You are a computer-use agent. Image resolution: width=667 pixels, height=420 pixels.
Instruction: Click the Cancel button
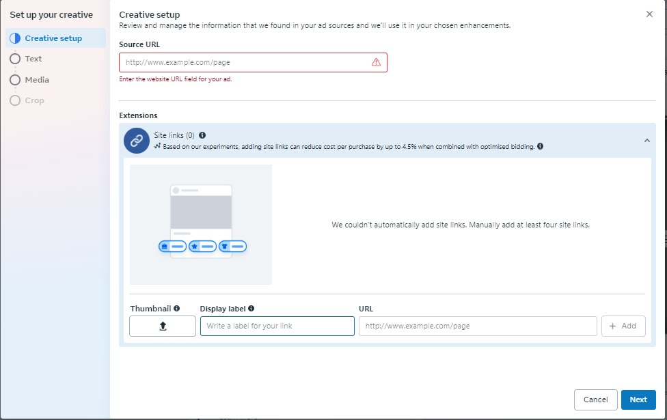click(x=595, y=400)
